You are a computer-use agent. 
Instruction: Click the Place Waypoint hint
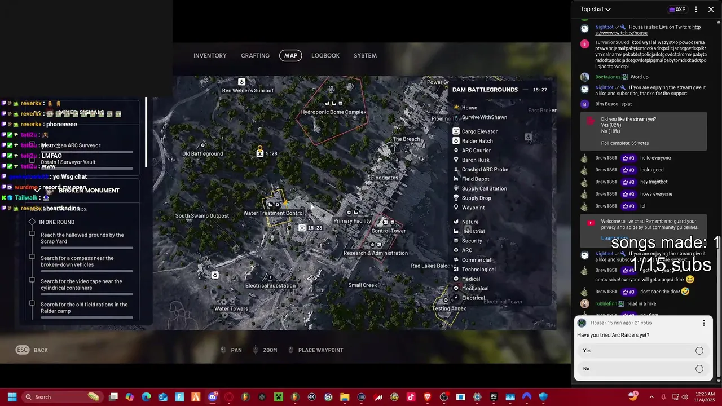point(315,350)
